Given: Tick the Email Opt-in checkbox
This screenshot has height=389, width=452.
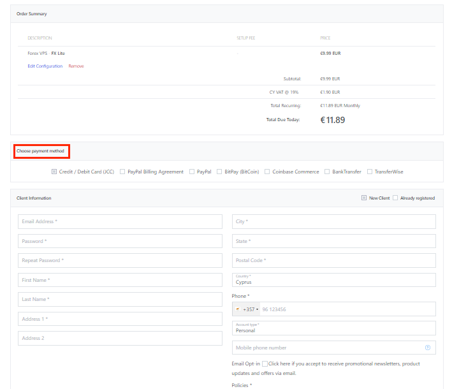Looking at the screenshot, I should pos(265,363).
